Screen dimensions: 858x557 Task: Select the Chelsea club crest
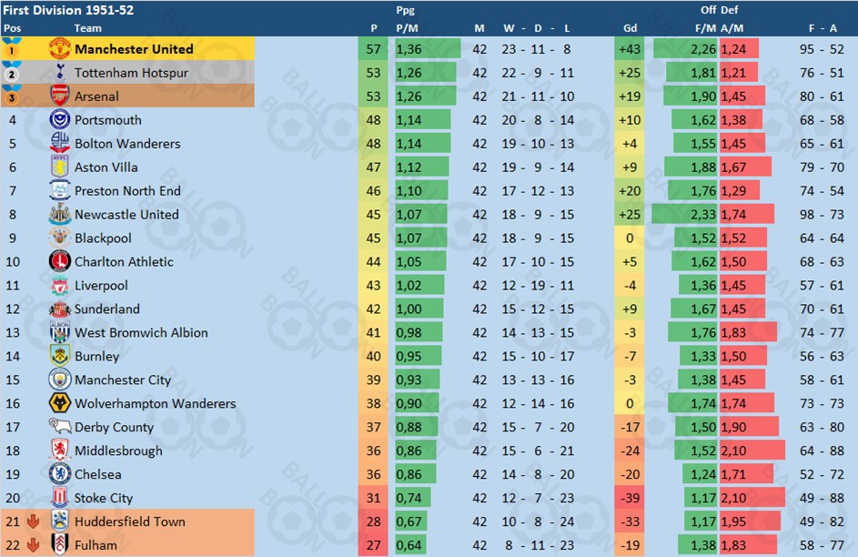pyautogui.click(x=59, y=475)
